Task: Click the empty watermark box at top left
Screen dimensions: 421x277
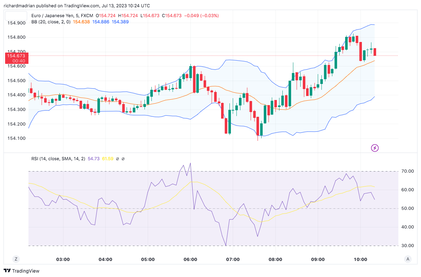Action: pyautogui.click(x=16, y=16)
